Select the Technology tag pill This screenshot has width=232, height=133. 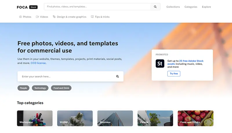point(40,88)
